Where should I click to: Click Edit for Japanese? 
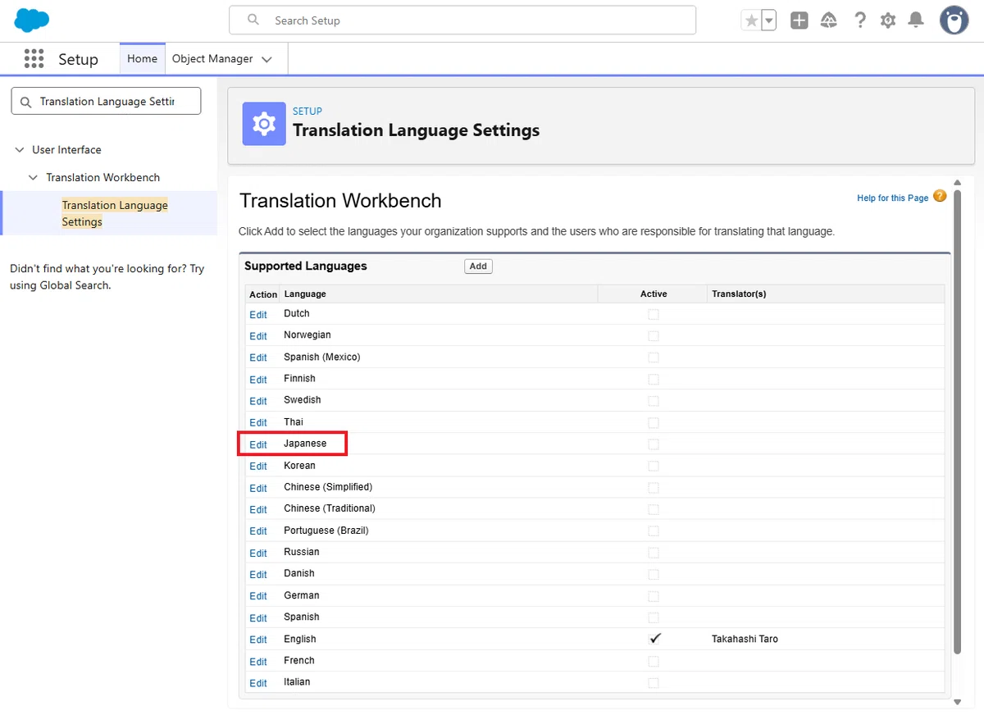point(258,444)
